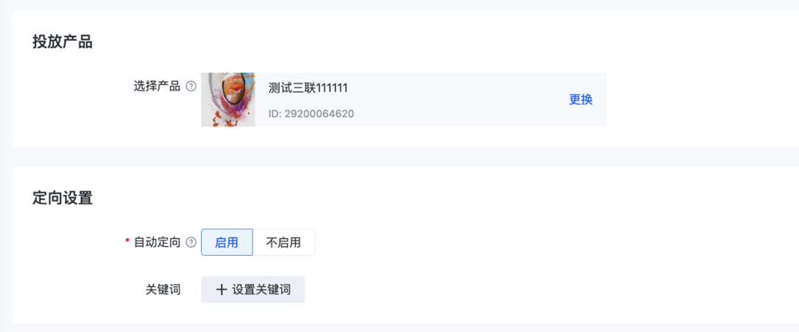
Task: Click the plus icon in 设置关键词 button
Action: (x=221, y=290)
